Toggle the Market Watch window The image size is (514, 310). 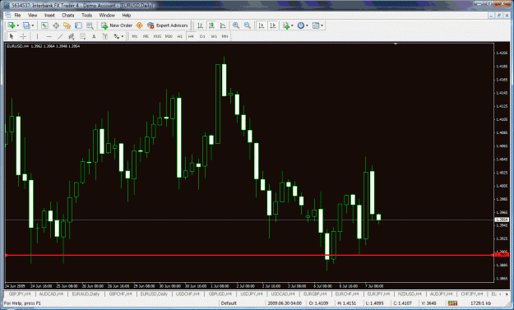pos(44,25)
